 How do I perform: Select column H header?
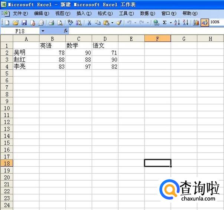tap(210, 39)
